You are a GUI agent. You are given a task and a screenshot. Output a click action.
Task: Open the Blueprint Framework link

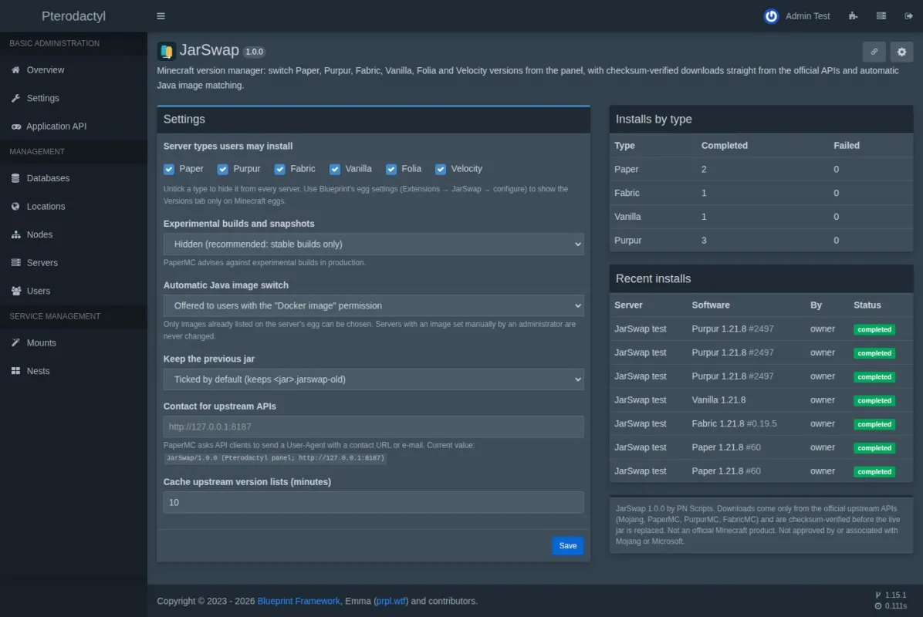299,601
